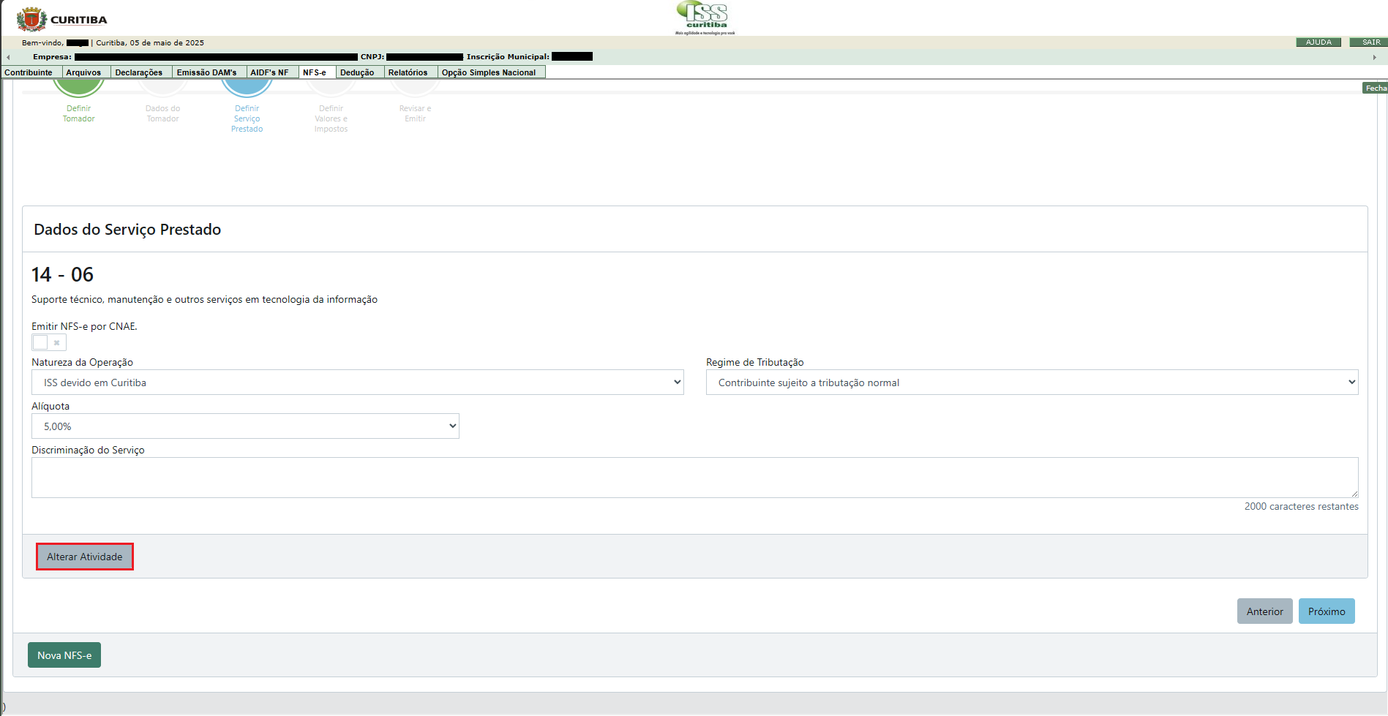Click the Curitiba coat of arms logo
1388x716 pixels.
pos(31,19)
